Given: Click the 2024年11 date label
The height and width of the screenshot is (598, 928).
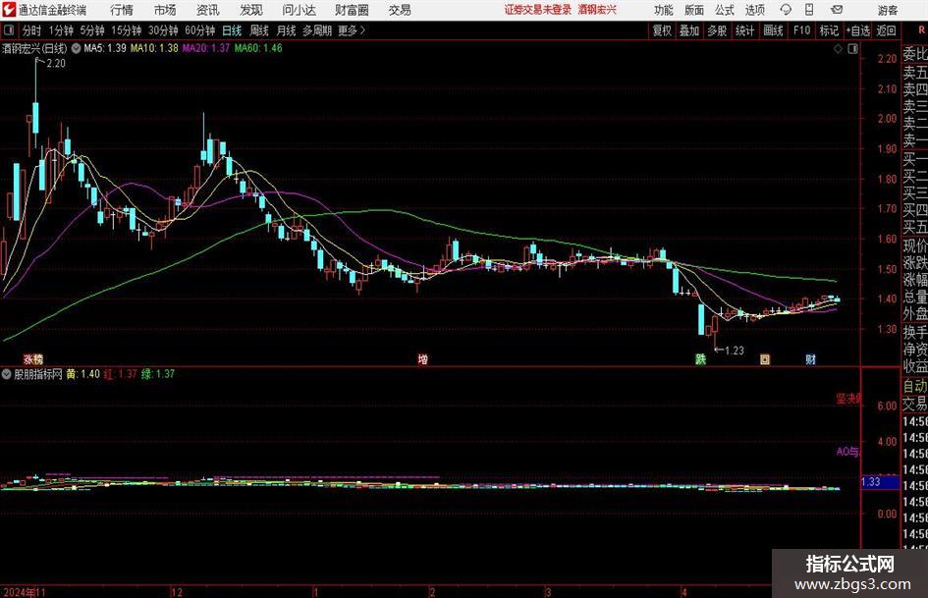Looking at the screenshot, I should tap(25, 592).
